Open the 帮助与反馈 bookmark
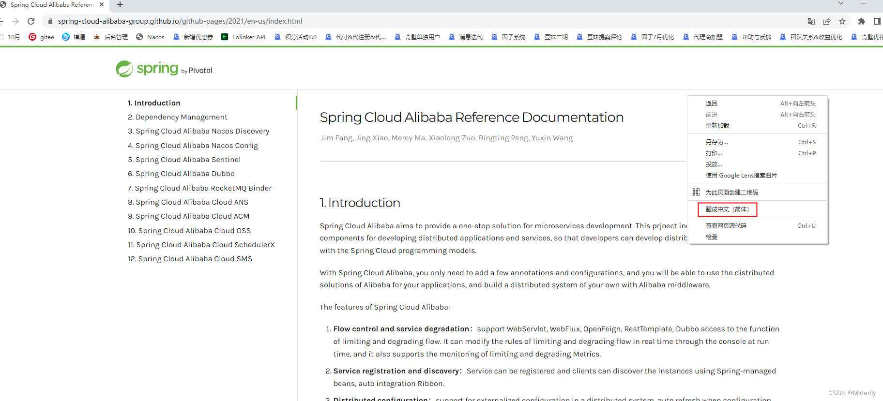Image resolution: width=883 pixels, height=401 pixels. coord(751,37)
